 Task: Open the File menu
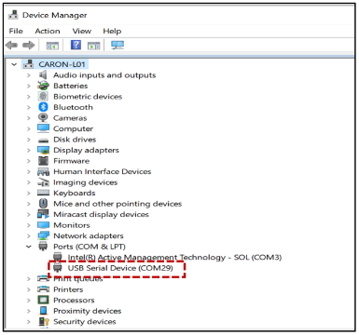click(x=16, y=31)
